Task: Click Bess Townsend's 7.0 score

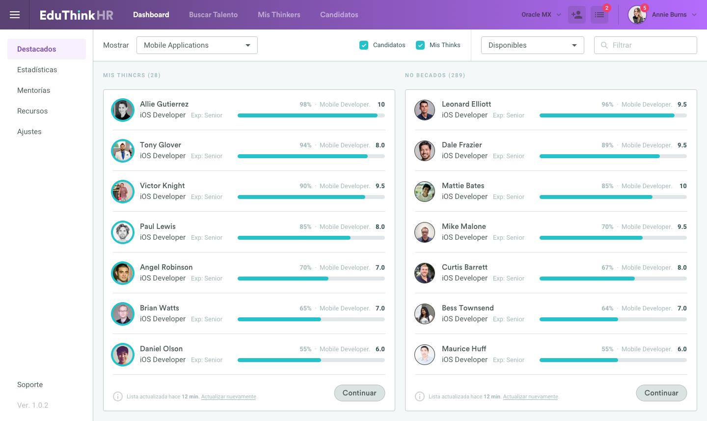Action: 682,309
